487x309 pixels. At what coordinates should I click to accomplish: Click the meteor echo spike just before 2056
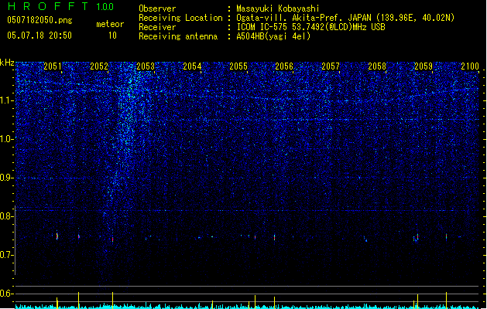tap(275, 237)
